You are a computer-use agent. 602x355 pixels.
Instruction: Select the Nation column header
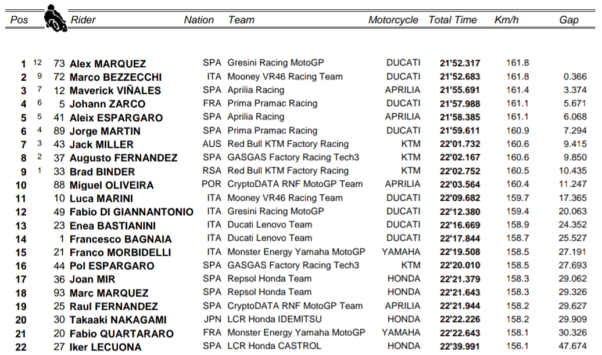point(199,20)
